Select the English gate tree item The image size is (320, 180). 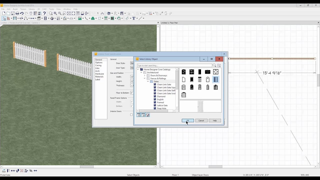point(160,99)
